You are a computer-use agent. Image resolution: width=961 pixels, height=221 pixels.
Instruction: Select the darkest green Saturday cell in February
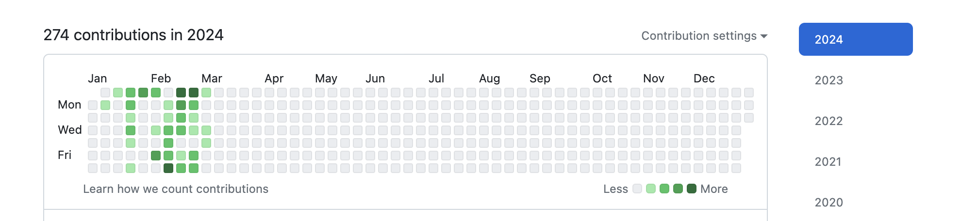(x=168, y=168)
